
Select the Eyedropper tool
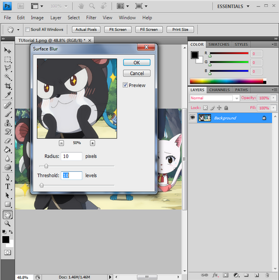tap(8, 95)
